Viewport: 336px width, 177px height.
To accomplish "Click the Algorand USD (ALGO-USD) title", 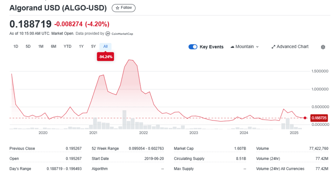I will (58, 8).
